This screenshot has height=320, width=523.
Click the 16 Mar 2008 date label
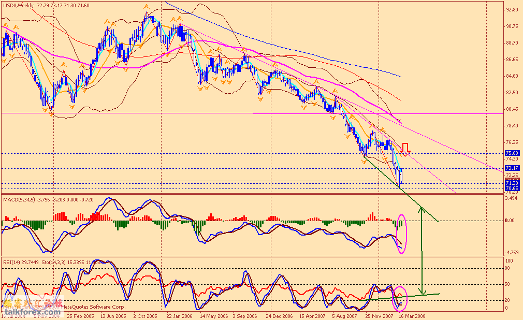tap(412, 316)
